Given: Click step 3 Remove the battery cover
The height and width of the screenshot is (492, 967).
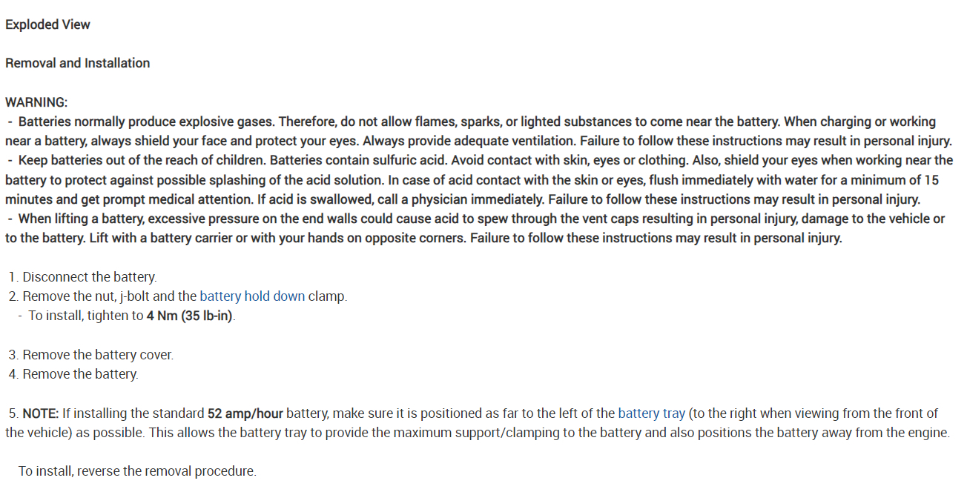Looking at the screenshot, I should click(98, 355).
